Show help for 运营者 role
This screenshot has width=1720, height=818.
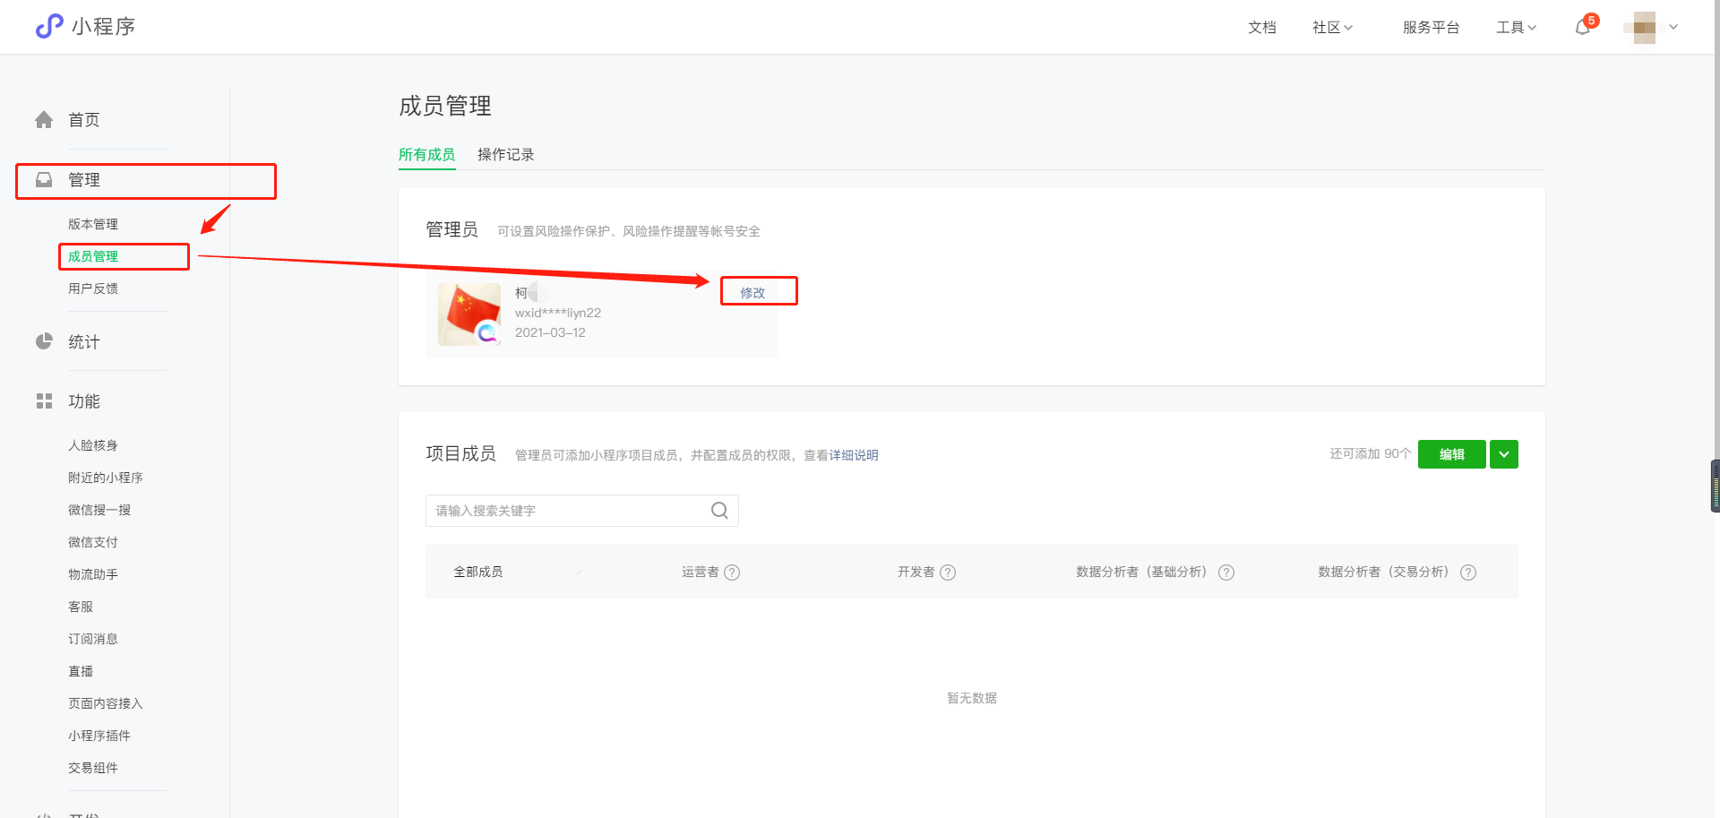pyautogui.click(x=732, y=573)
